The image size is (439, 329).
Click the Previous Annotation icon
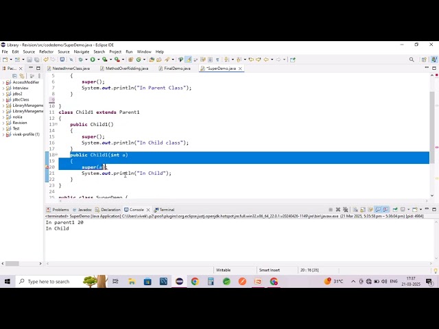pos(239,60)
